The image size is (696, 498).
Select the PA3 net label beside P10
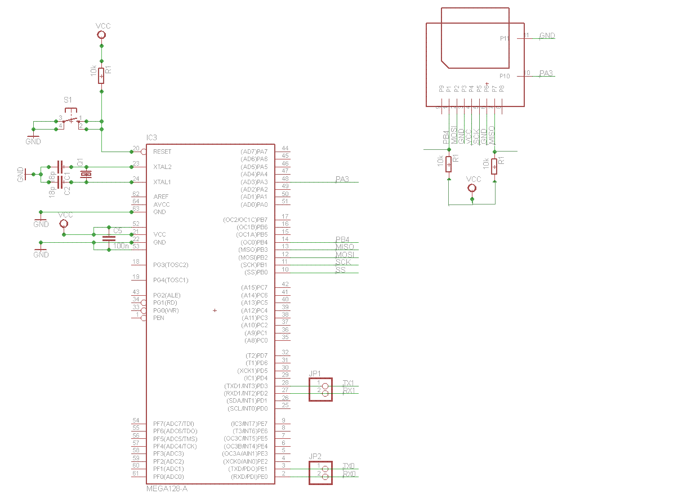[546, 73]
